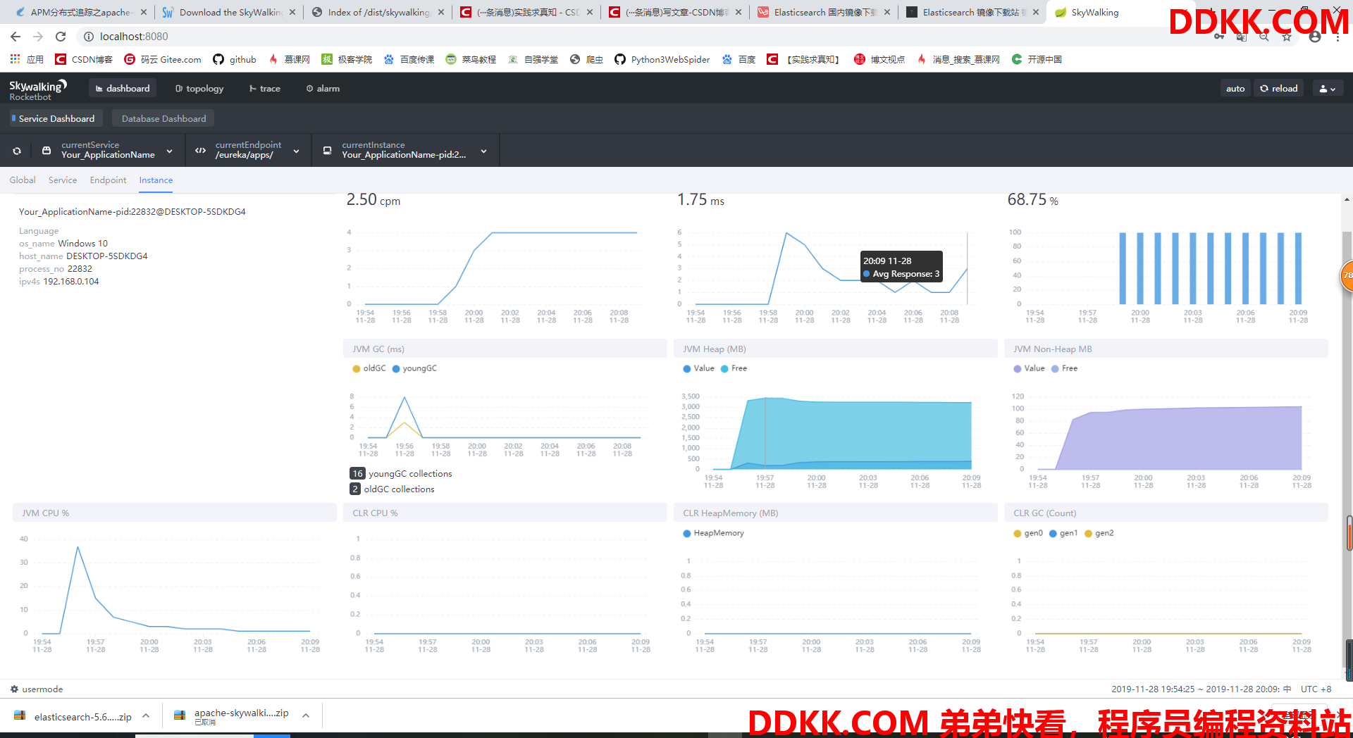Open the alarm view
The height and width of the screenshot is (738, 1353).
(x=323, y=88)
